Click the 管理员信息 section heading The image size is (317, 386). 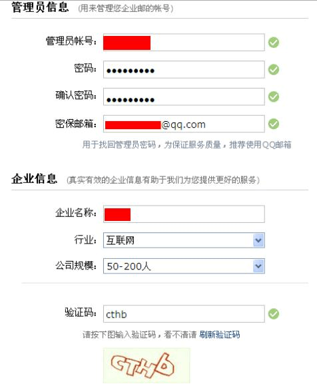[x=40, y=7]
